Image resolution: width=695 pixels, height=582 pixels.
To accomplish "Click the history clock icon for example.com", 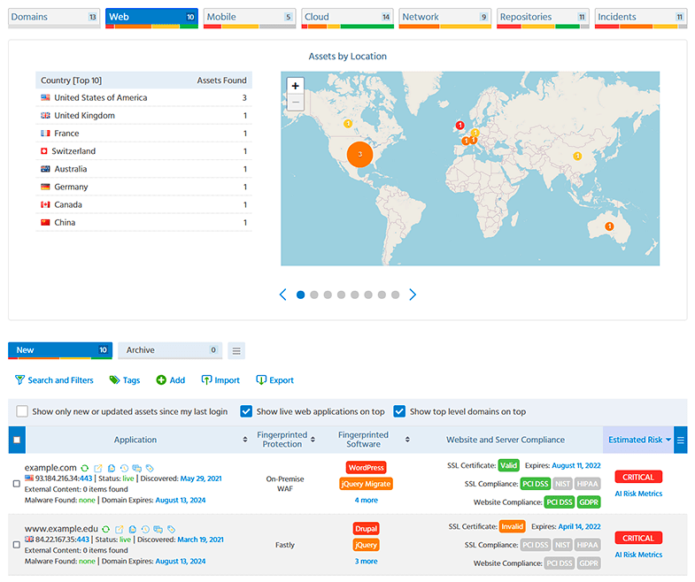I will pos(124,468).
